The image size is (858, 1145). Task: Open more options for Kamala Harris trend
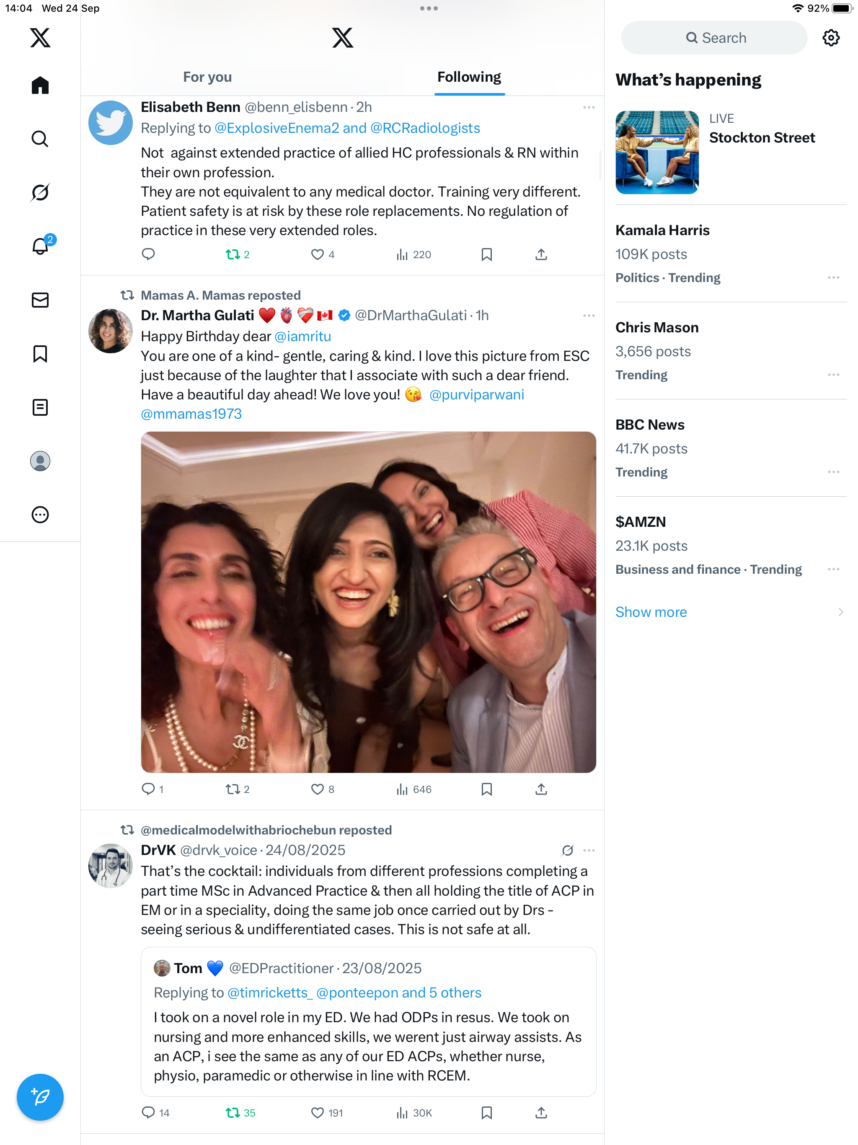coord(833,278)
